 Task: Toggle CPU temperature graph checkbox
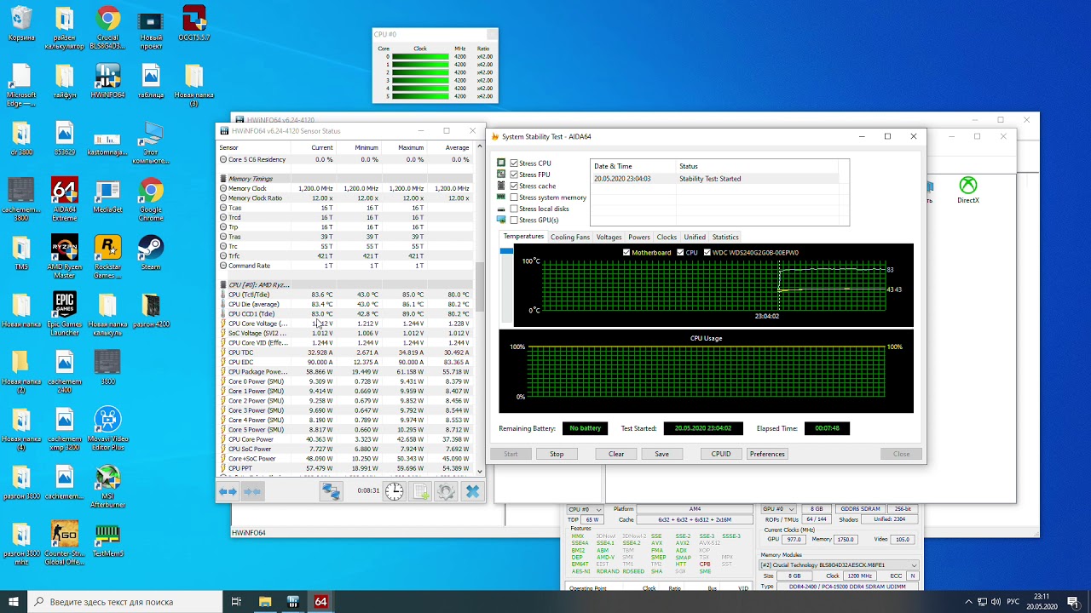click(x=680, y=252)
